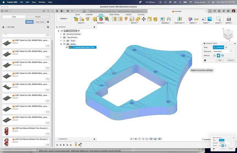Click the Save icon in the top bar
The image size is (237, 153).
[x=68, y=11]
